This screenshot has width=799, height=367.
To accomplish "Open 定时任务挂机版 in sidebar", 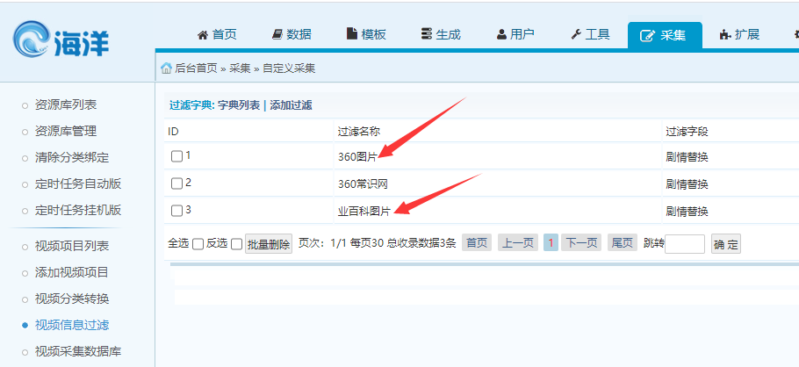I will click(78, 211).
